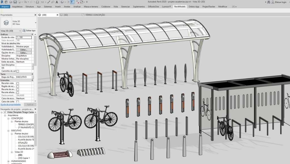Click the Print icon in quick access toolbar
The image size is (290, 164).
(x=37, y=2)
